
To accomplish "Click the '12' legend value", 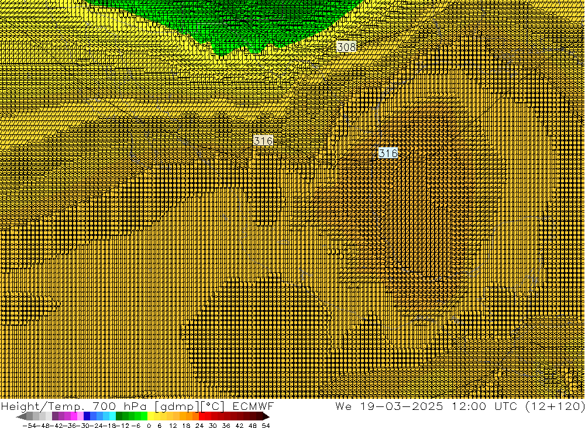I will pos(173,426).
